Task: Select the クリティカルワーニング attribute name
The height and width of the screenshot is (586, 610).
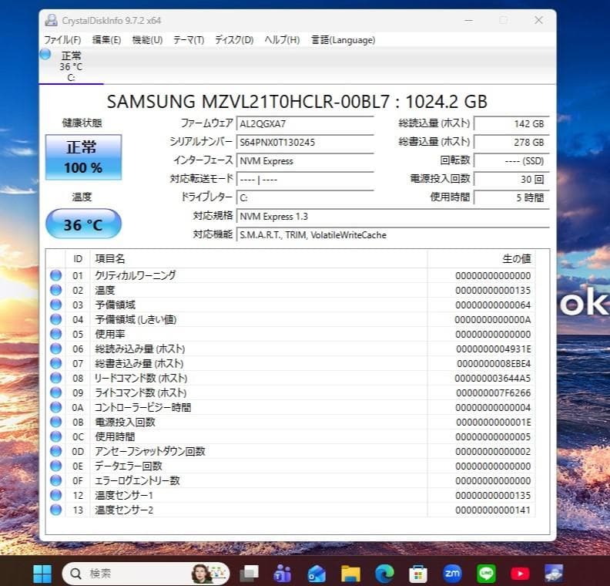Action: [136, 275]
